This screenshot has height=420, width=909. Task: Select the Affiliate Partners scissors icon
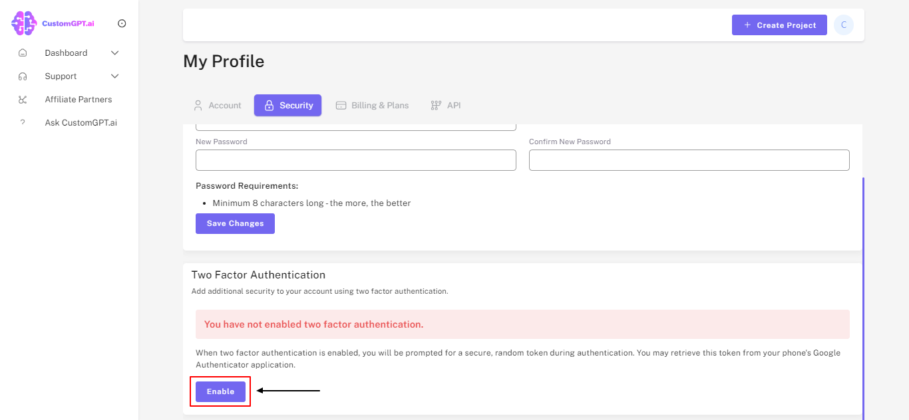(x=23, y=99)
